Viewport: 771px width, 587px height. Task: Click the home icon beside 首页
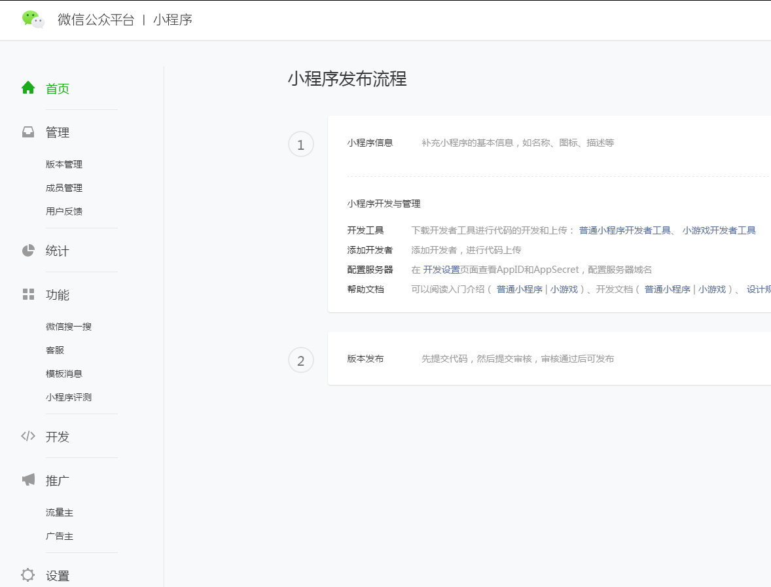[28, 88]
